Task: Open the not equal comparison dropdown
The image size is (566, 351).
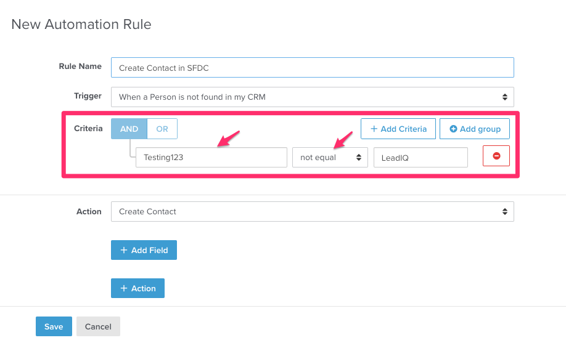Action: 329,158
